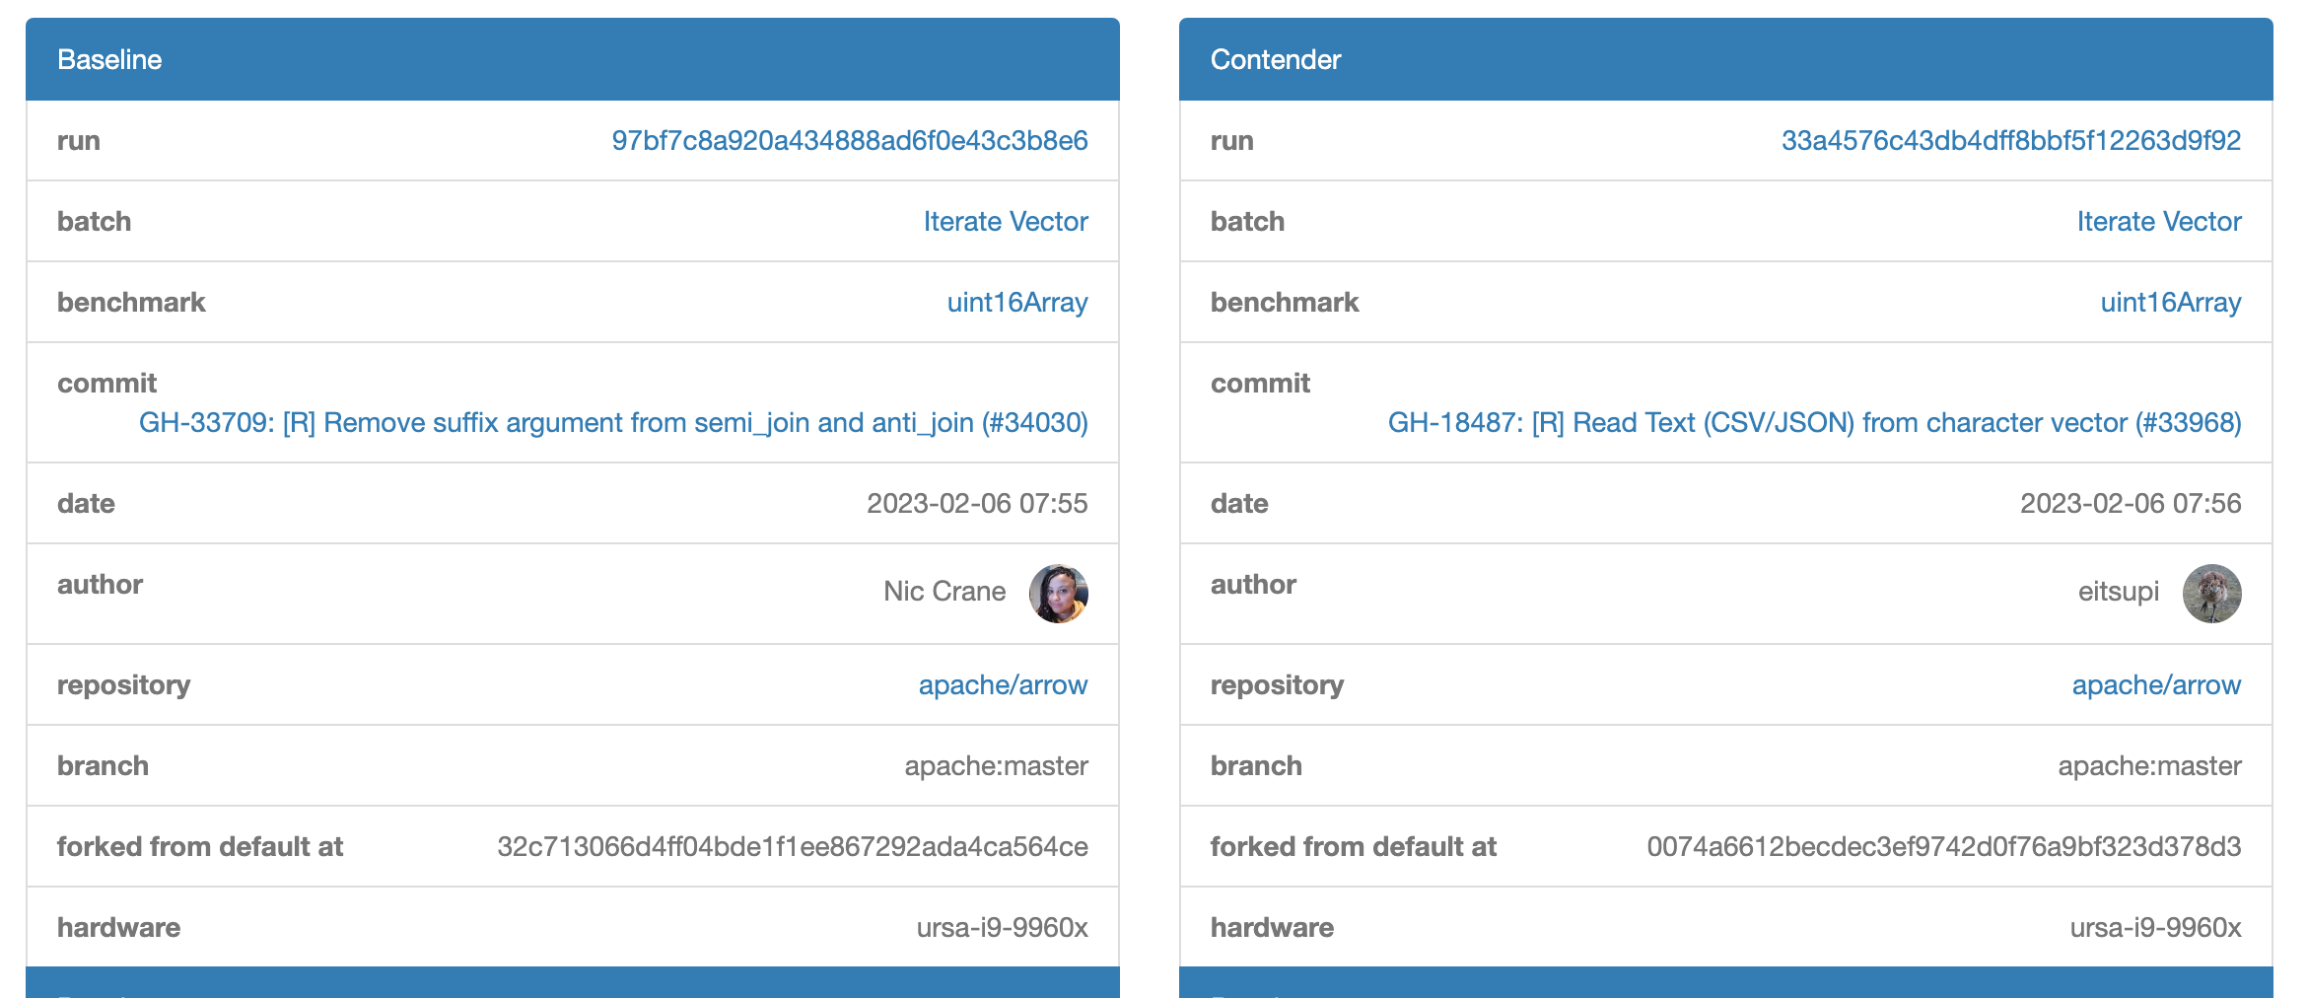This screenshot has width=2307, height=998.
Task: Open the Contender apache/arrow repository link
Action: pyautogui.click(x=2156, y=684)
